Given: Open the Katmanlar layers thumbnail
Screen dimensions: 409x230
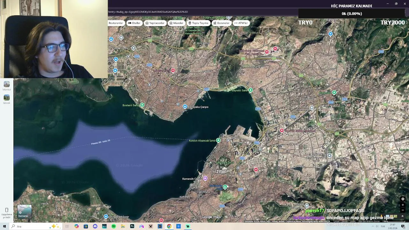Looking at the screenshot, I should [x=24, y=211].
